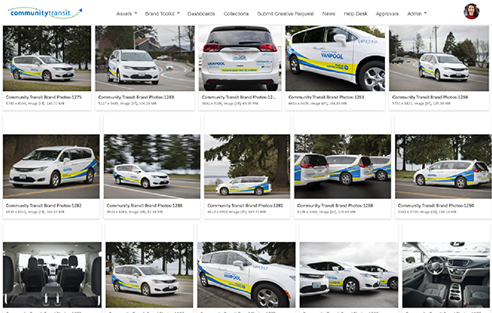
Task: Open the Brand Photos-1275 thumbnail
Action: pyautogui.click(x=47, y=59)
